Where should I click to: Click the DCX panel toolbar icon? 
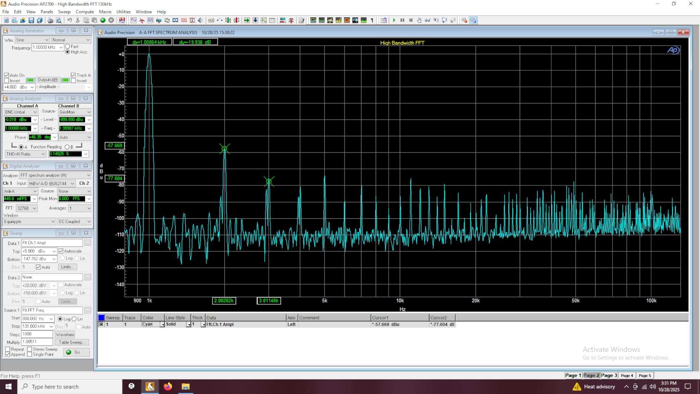tap(211, 20)
